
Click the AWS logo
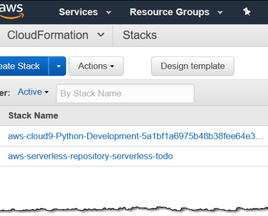pyautogui.click(x=11, y=11)
